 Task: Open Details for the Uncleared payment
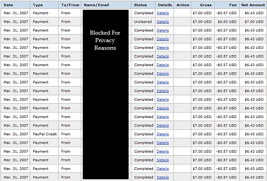pyautogui.click(x=163, y=22)
